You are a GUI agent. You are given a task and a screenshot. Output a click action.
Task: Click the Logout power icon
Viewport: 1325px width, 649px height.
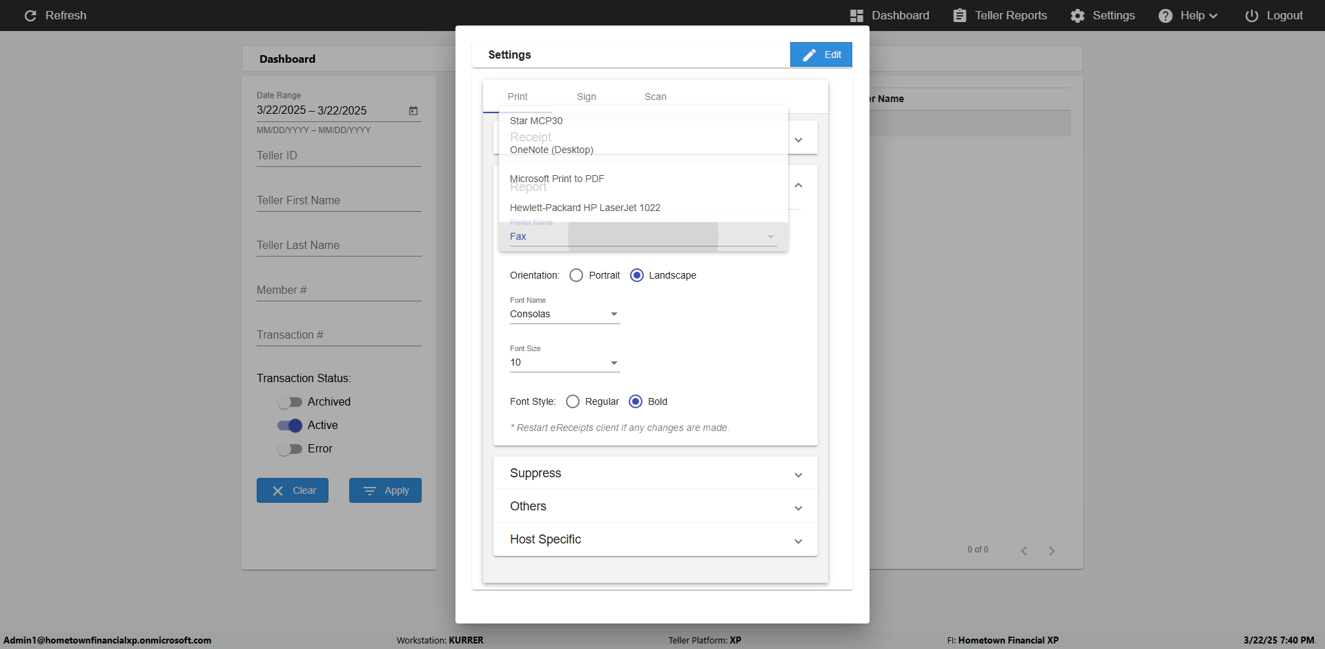click(1251, 15)
